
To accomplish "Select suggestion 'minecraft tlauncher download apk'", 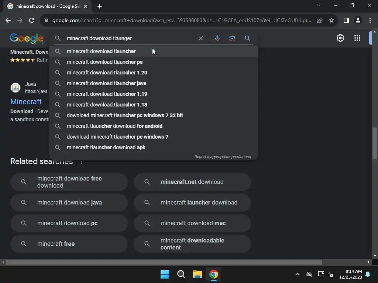I will [x=154, y=147].
